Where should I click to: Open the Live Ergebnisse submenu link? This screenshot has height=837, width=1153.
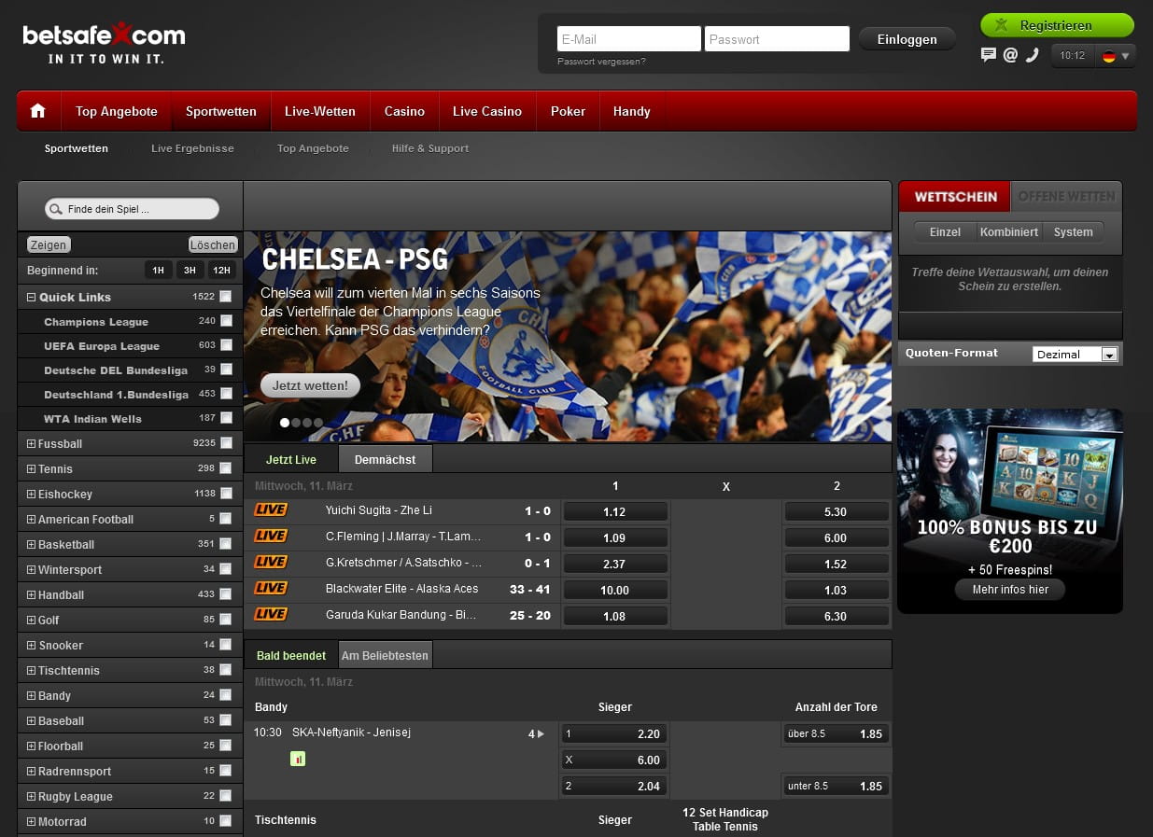coord(192,148)
